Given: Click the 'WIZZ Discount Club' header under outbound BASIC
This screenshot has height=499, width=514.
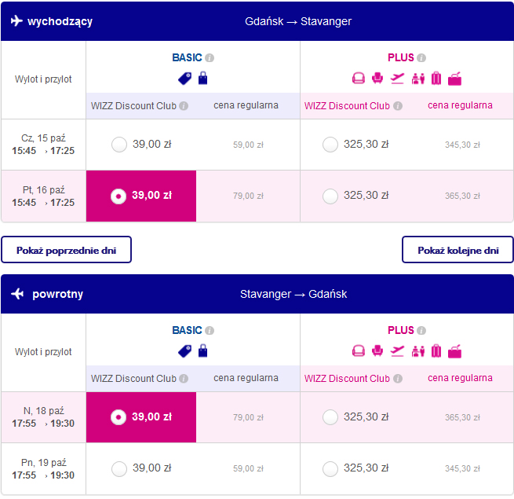Looking at the screenshot, I should coord(134,106).
